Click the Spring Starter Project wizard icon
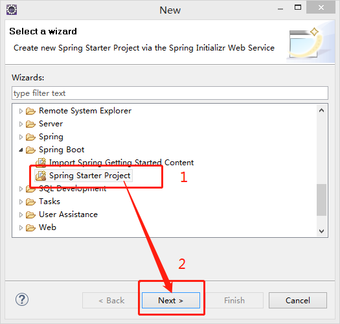The image size is (340, 324). click(x=41, y=176)
